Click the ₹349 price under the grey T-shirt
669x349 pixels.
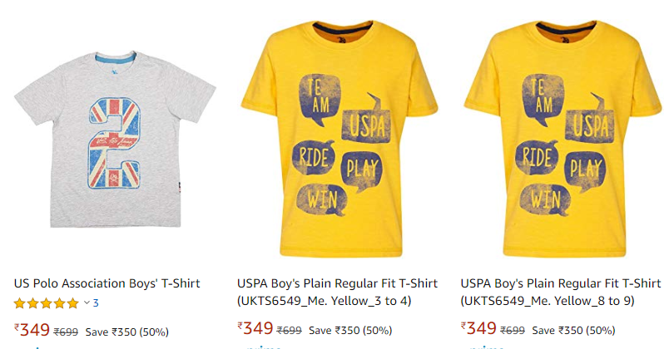point(32,330)
